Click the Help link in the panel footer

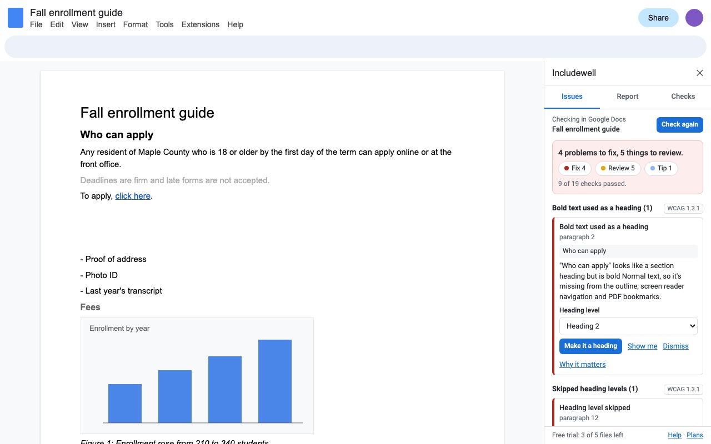click(x=674, y=435)
